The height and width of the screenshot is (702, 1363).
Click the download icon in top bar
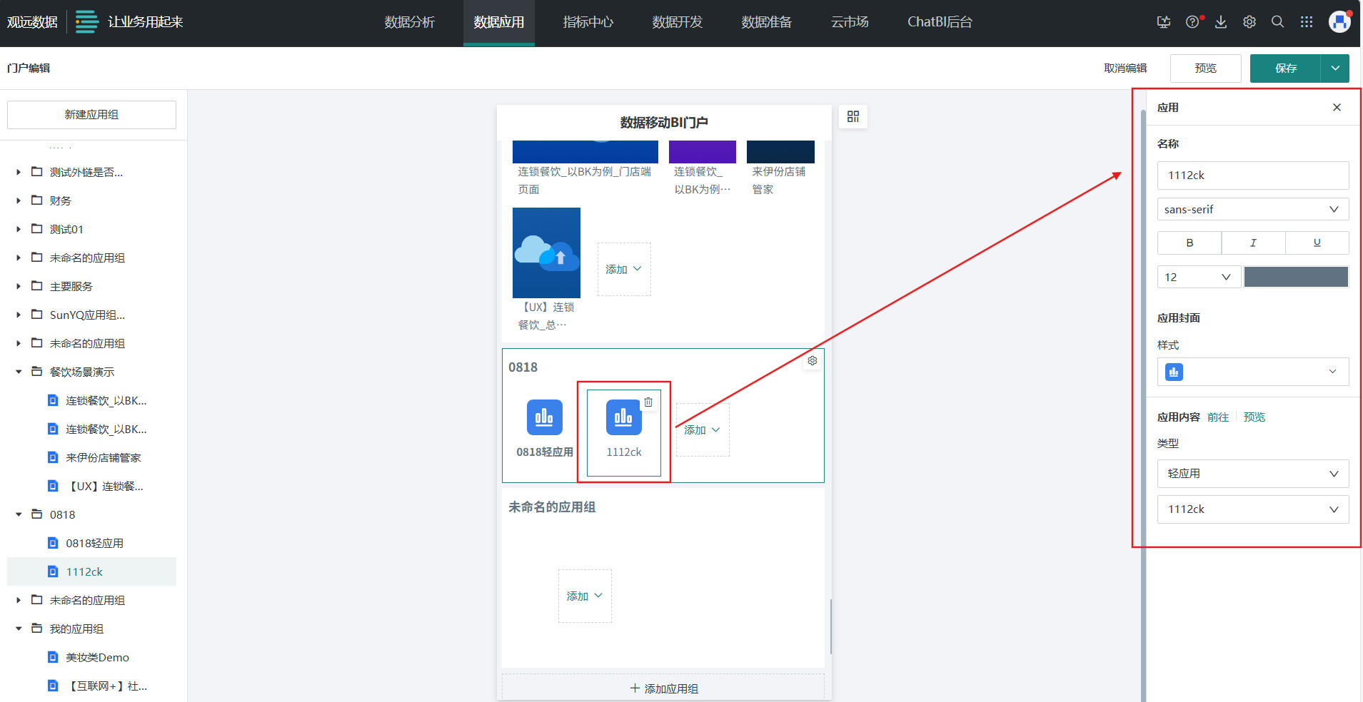pos(1221,22)
